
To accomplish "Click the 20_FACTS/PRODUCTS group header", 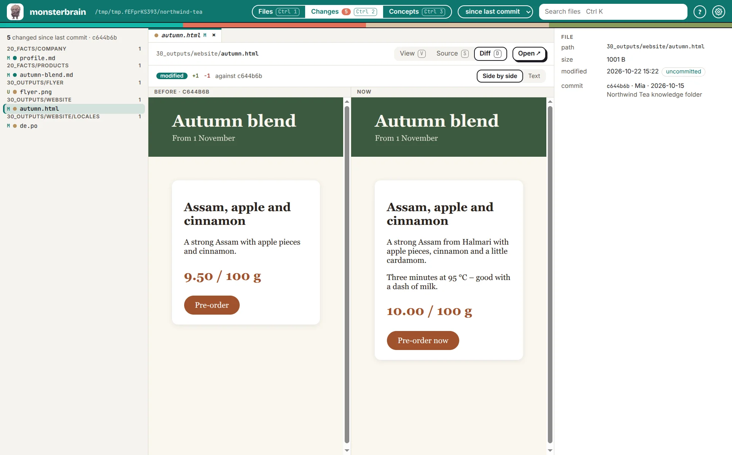I will [x=74, y=65].
